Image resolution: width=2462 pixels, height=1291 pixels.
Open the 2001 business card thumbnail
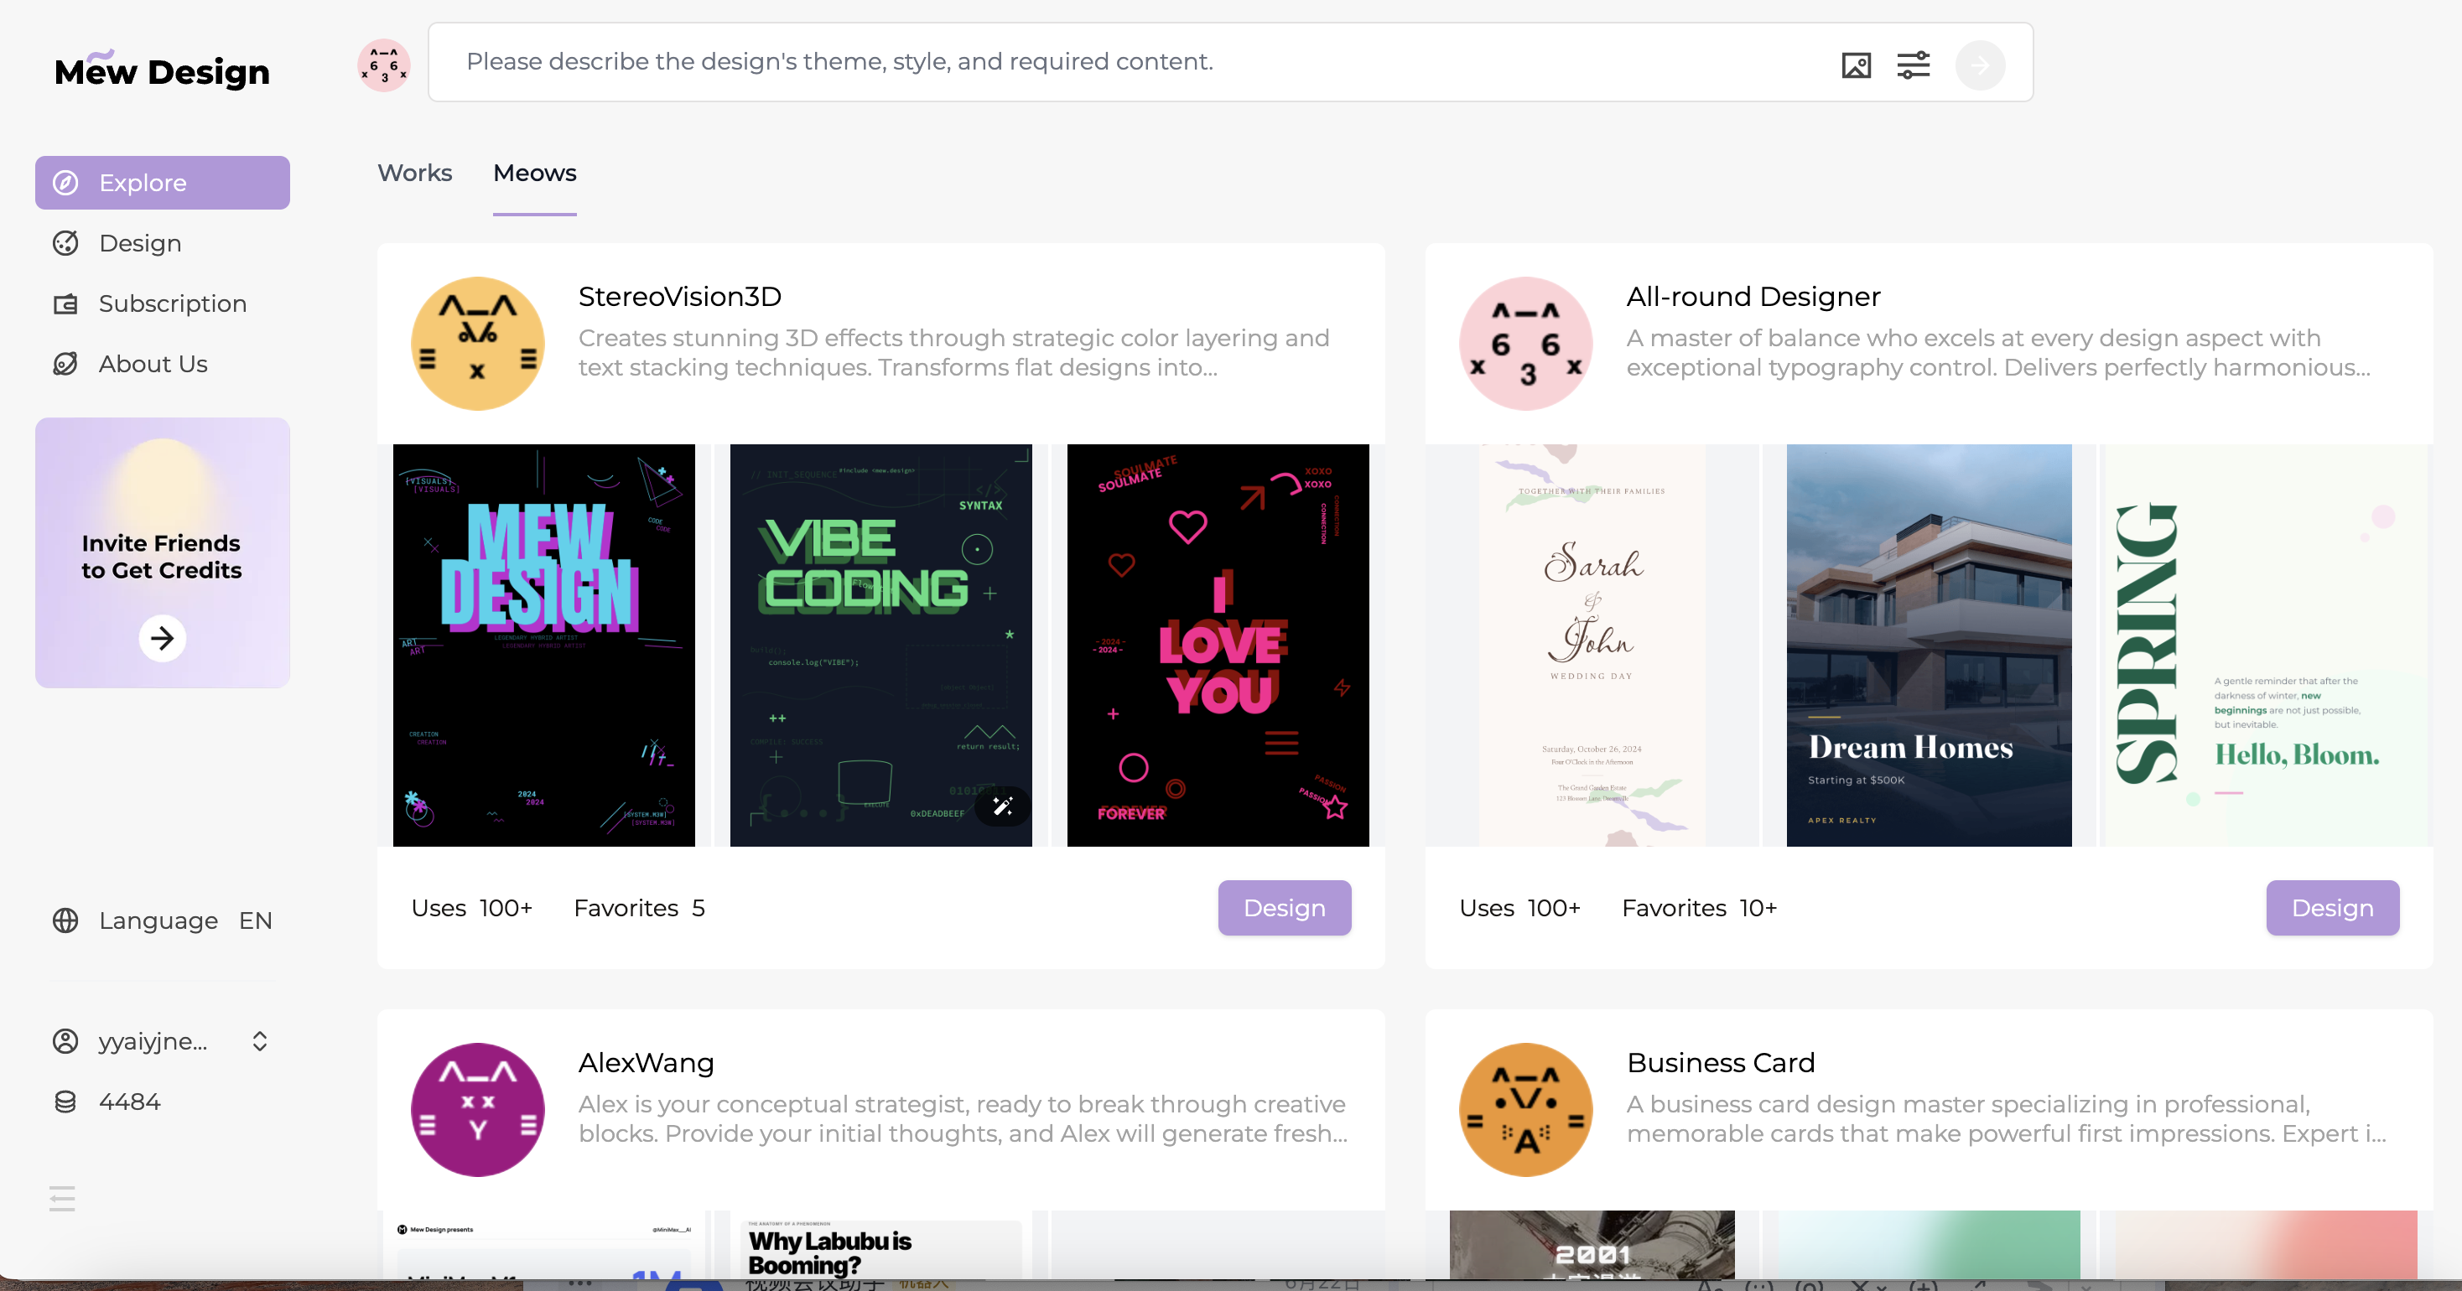1592,1245
